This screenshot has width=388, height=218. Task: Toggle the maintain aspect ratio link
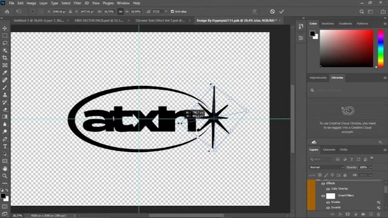[x=120, y=12]
